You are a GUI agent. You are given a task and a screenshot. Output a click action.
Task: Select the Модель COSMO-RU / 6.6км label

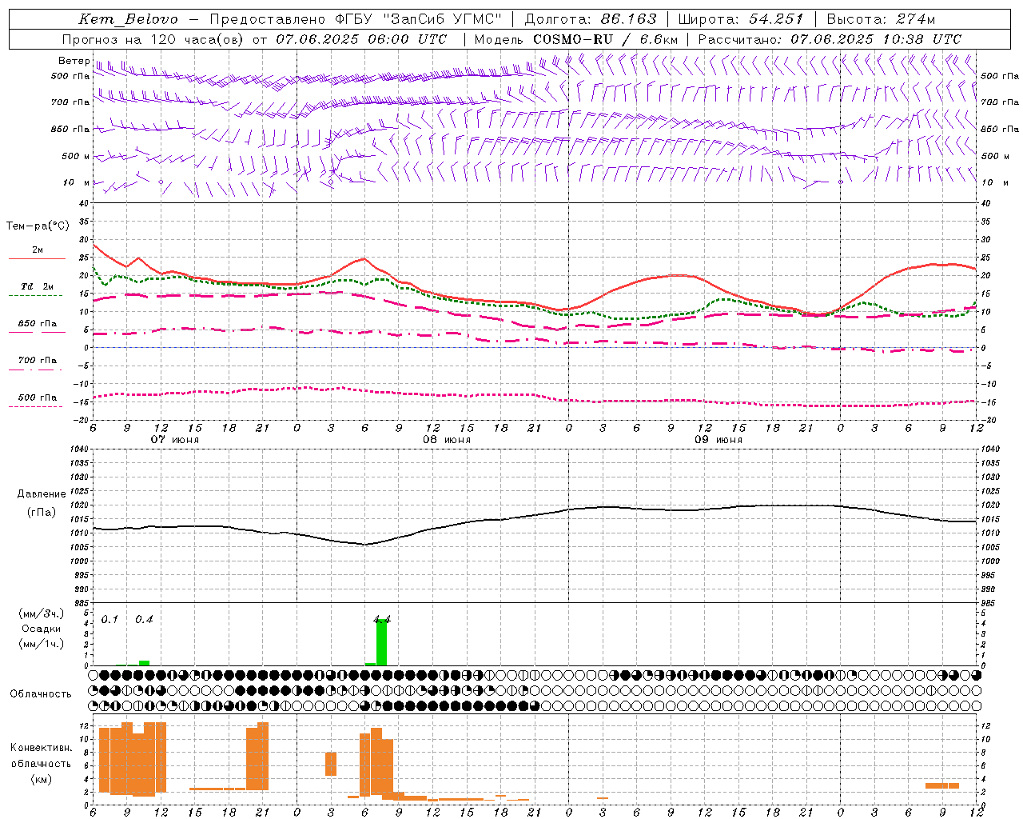coord(576,39)
